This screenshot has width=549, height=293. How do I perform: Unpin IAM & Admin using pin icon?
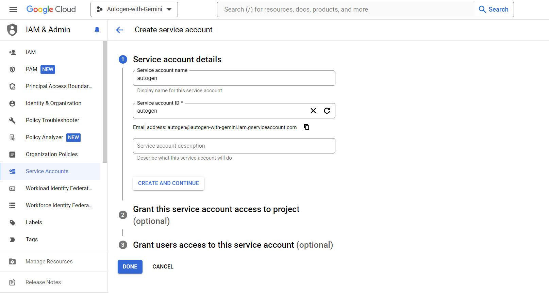tap(97, 30)
